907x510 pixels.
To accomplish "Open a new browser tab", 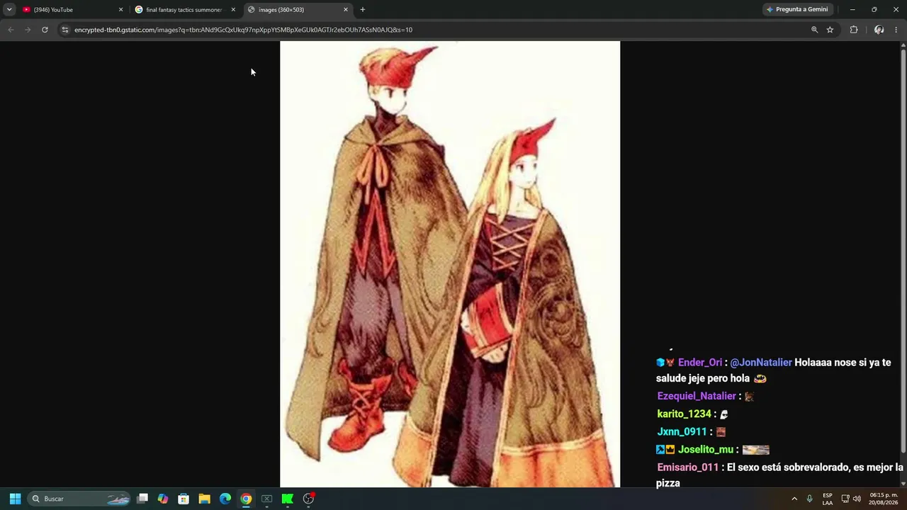I will tap(363, 10).
